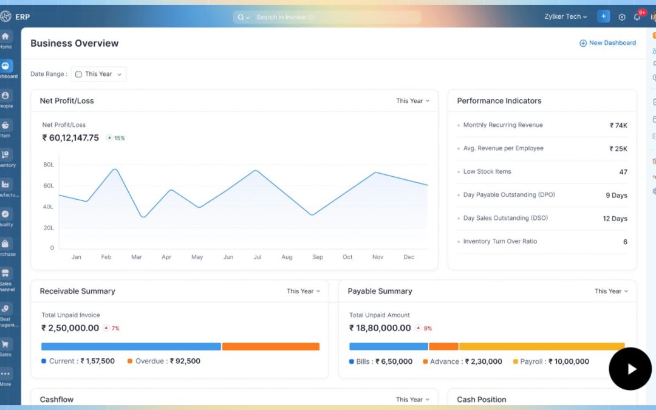Image resolution: width=656 pixels, height=410 pixels.
Task: Open notifications from the bell icon
Action: (x=637, y=16)
